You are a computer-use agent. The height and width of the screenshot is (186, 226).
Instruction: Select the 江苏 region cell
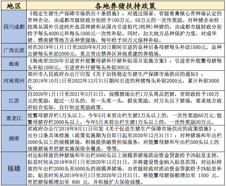tap(14, 101)
